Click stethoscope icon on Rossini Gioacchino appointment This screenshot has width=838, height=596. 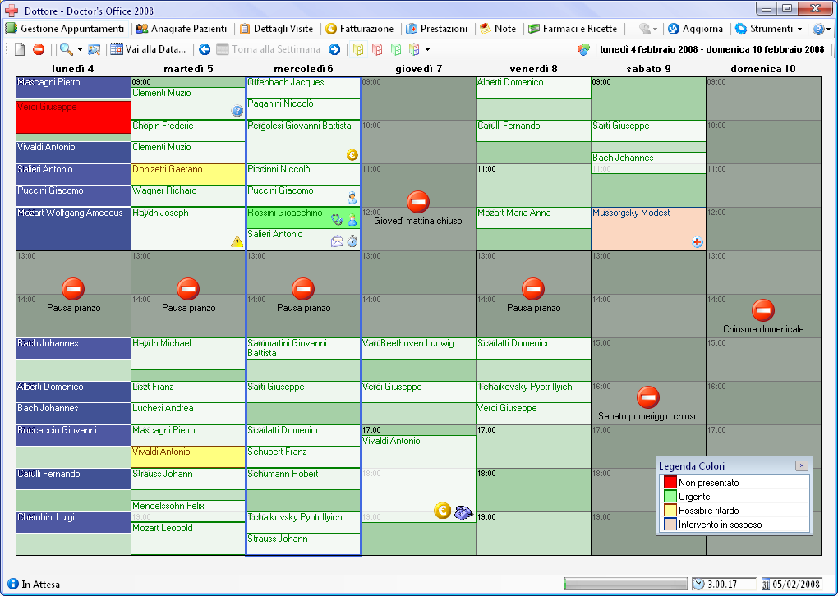(337, 219)
